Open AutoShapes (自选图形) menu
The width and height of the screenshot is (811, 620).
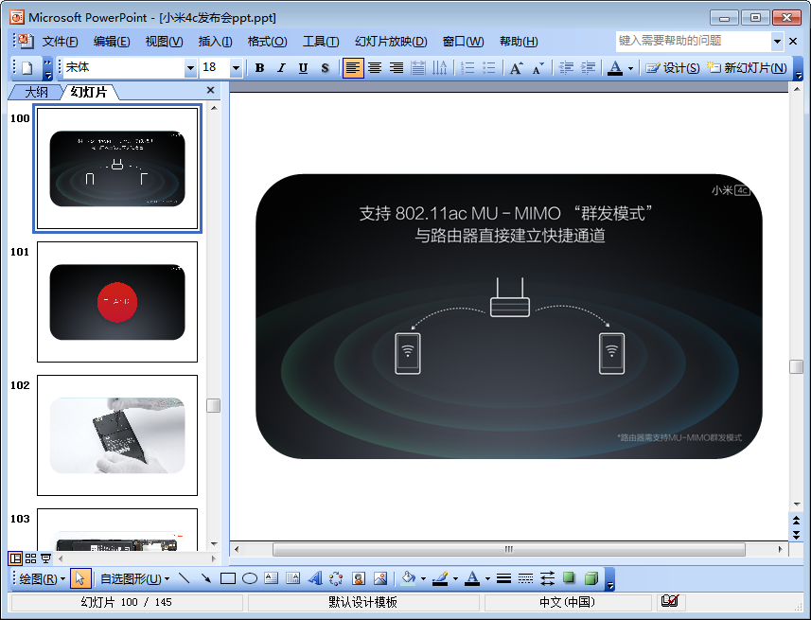coord(134,578)
